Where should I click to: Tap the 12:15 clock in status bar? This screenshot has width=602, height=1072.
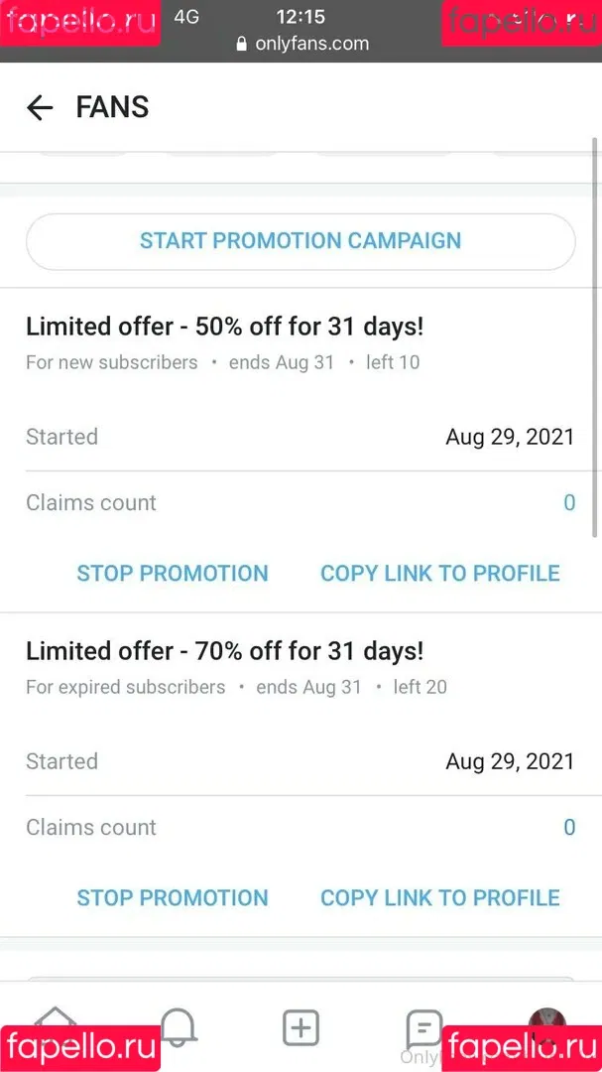301,17
